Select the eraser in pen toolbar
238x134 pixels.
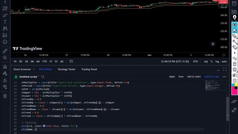pyautogui.click(x=235, y=47)
